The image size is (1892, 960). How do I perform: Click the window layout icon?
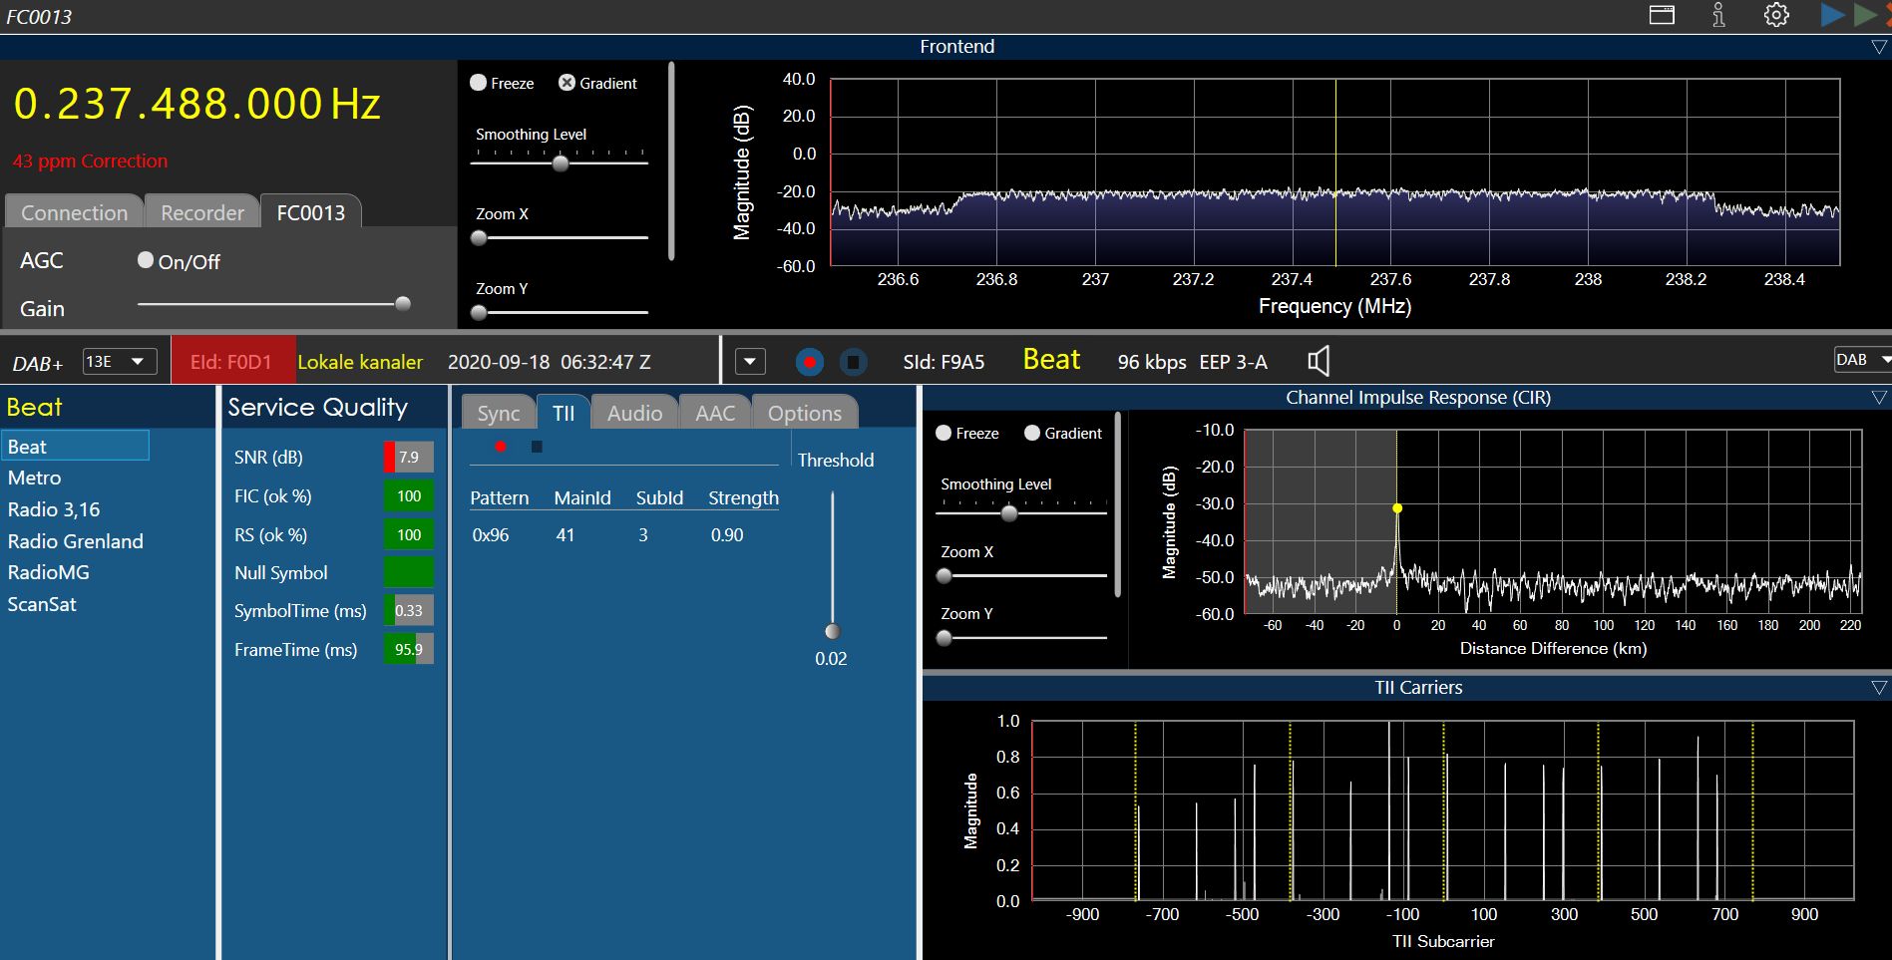pos(1662,15)
